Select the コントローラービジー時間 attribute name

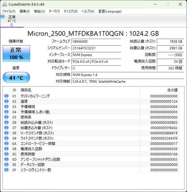38,143
